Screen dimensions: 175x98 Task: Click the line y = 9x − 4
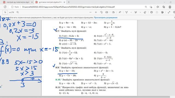[x=66, y=23]
